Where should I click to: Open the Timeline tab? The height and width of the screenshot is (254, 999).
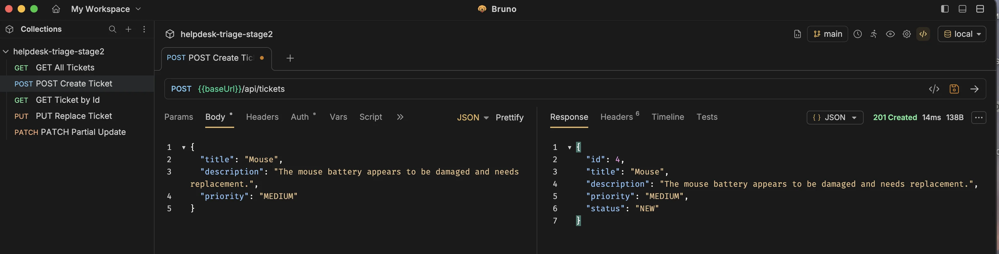[x=668, y=117]
